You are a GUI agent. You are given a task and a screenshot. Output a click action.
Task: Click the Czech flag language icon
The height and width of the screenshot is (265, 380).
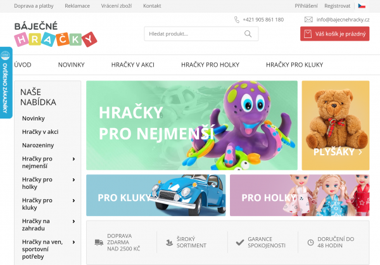pyautogui.click(x=362, y=6)
